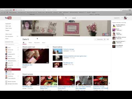This screenshot has width=132, height=99.
Task: Open Watch History in the sidebar
Action: (9, 28)
